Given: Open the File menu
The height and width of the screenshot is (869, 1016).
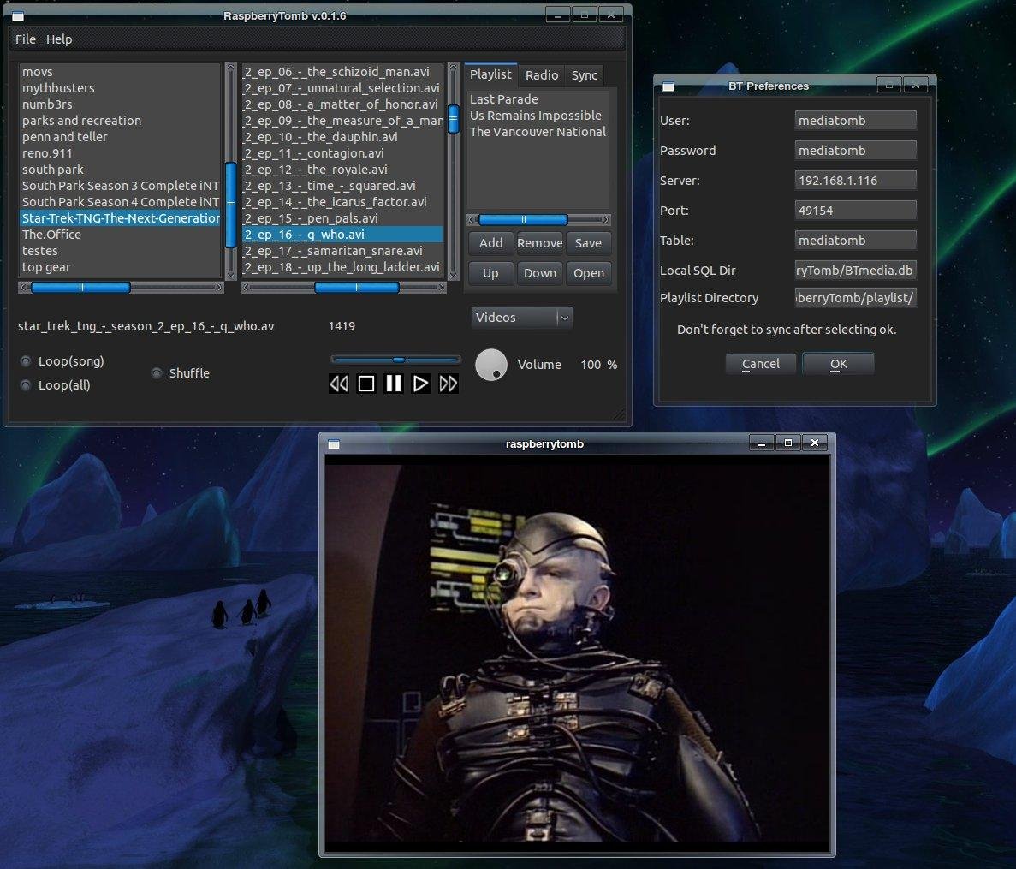Looking at the screenshot, I should tap(26, 39).
